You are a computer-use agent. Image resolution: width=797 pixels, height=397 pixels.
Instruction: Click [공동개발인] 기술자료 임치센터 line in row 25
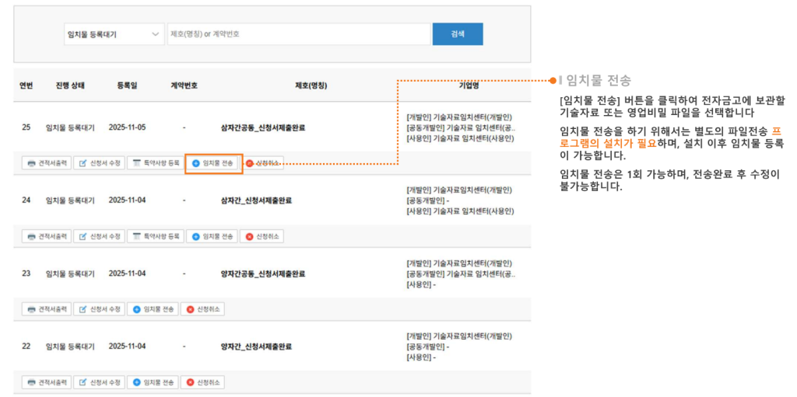click(461, 127)
